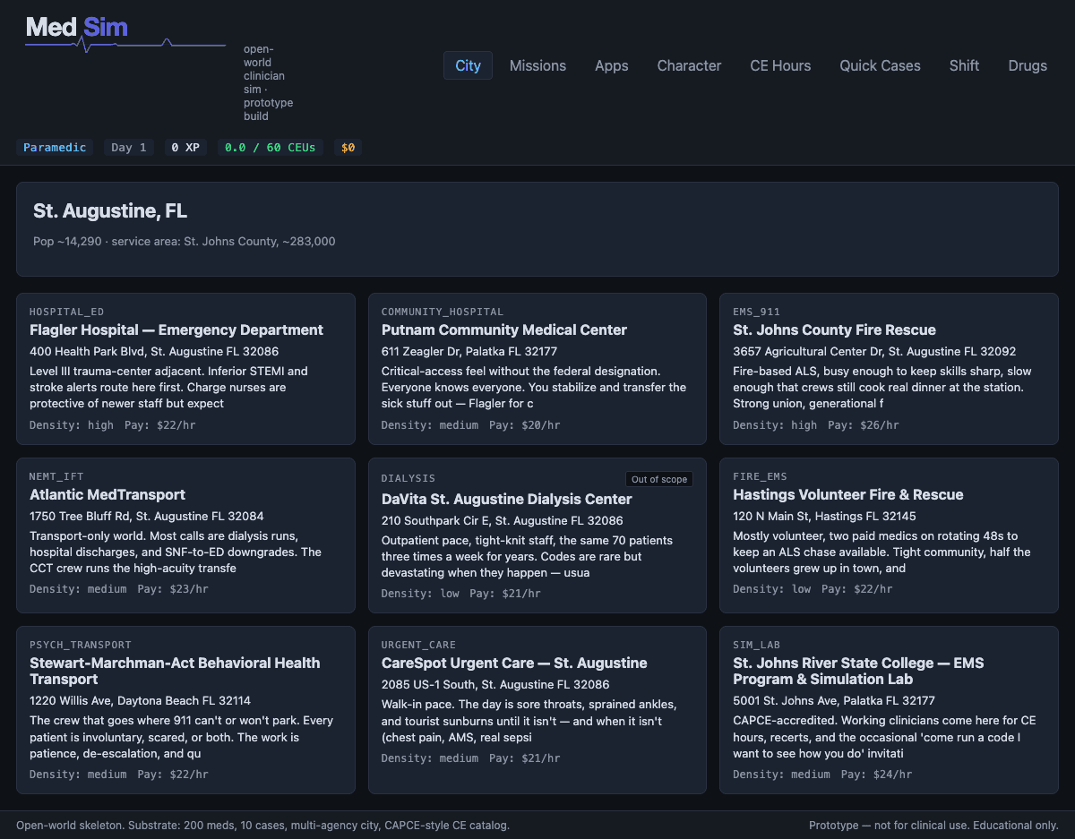Click DaVita's Pay: $21/hr text
The height and width of the screenshot is (839, 1075).
click(x=505, y=594)
